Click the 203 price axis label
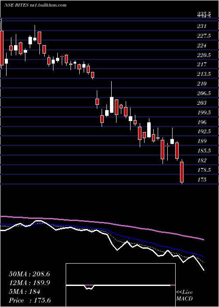The image size is (219, 307). (x=201, y=103)
